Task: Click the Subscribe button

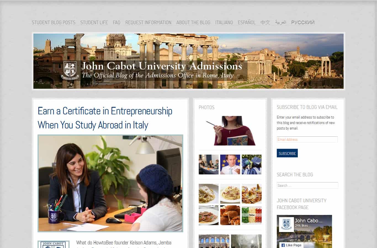Action: pos(287,153)
